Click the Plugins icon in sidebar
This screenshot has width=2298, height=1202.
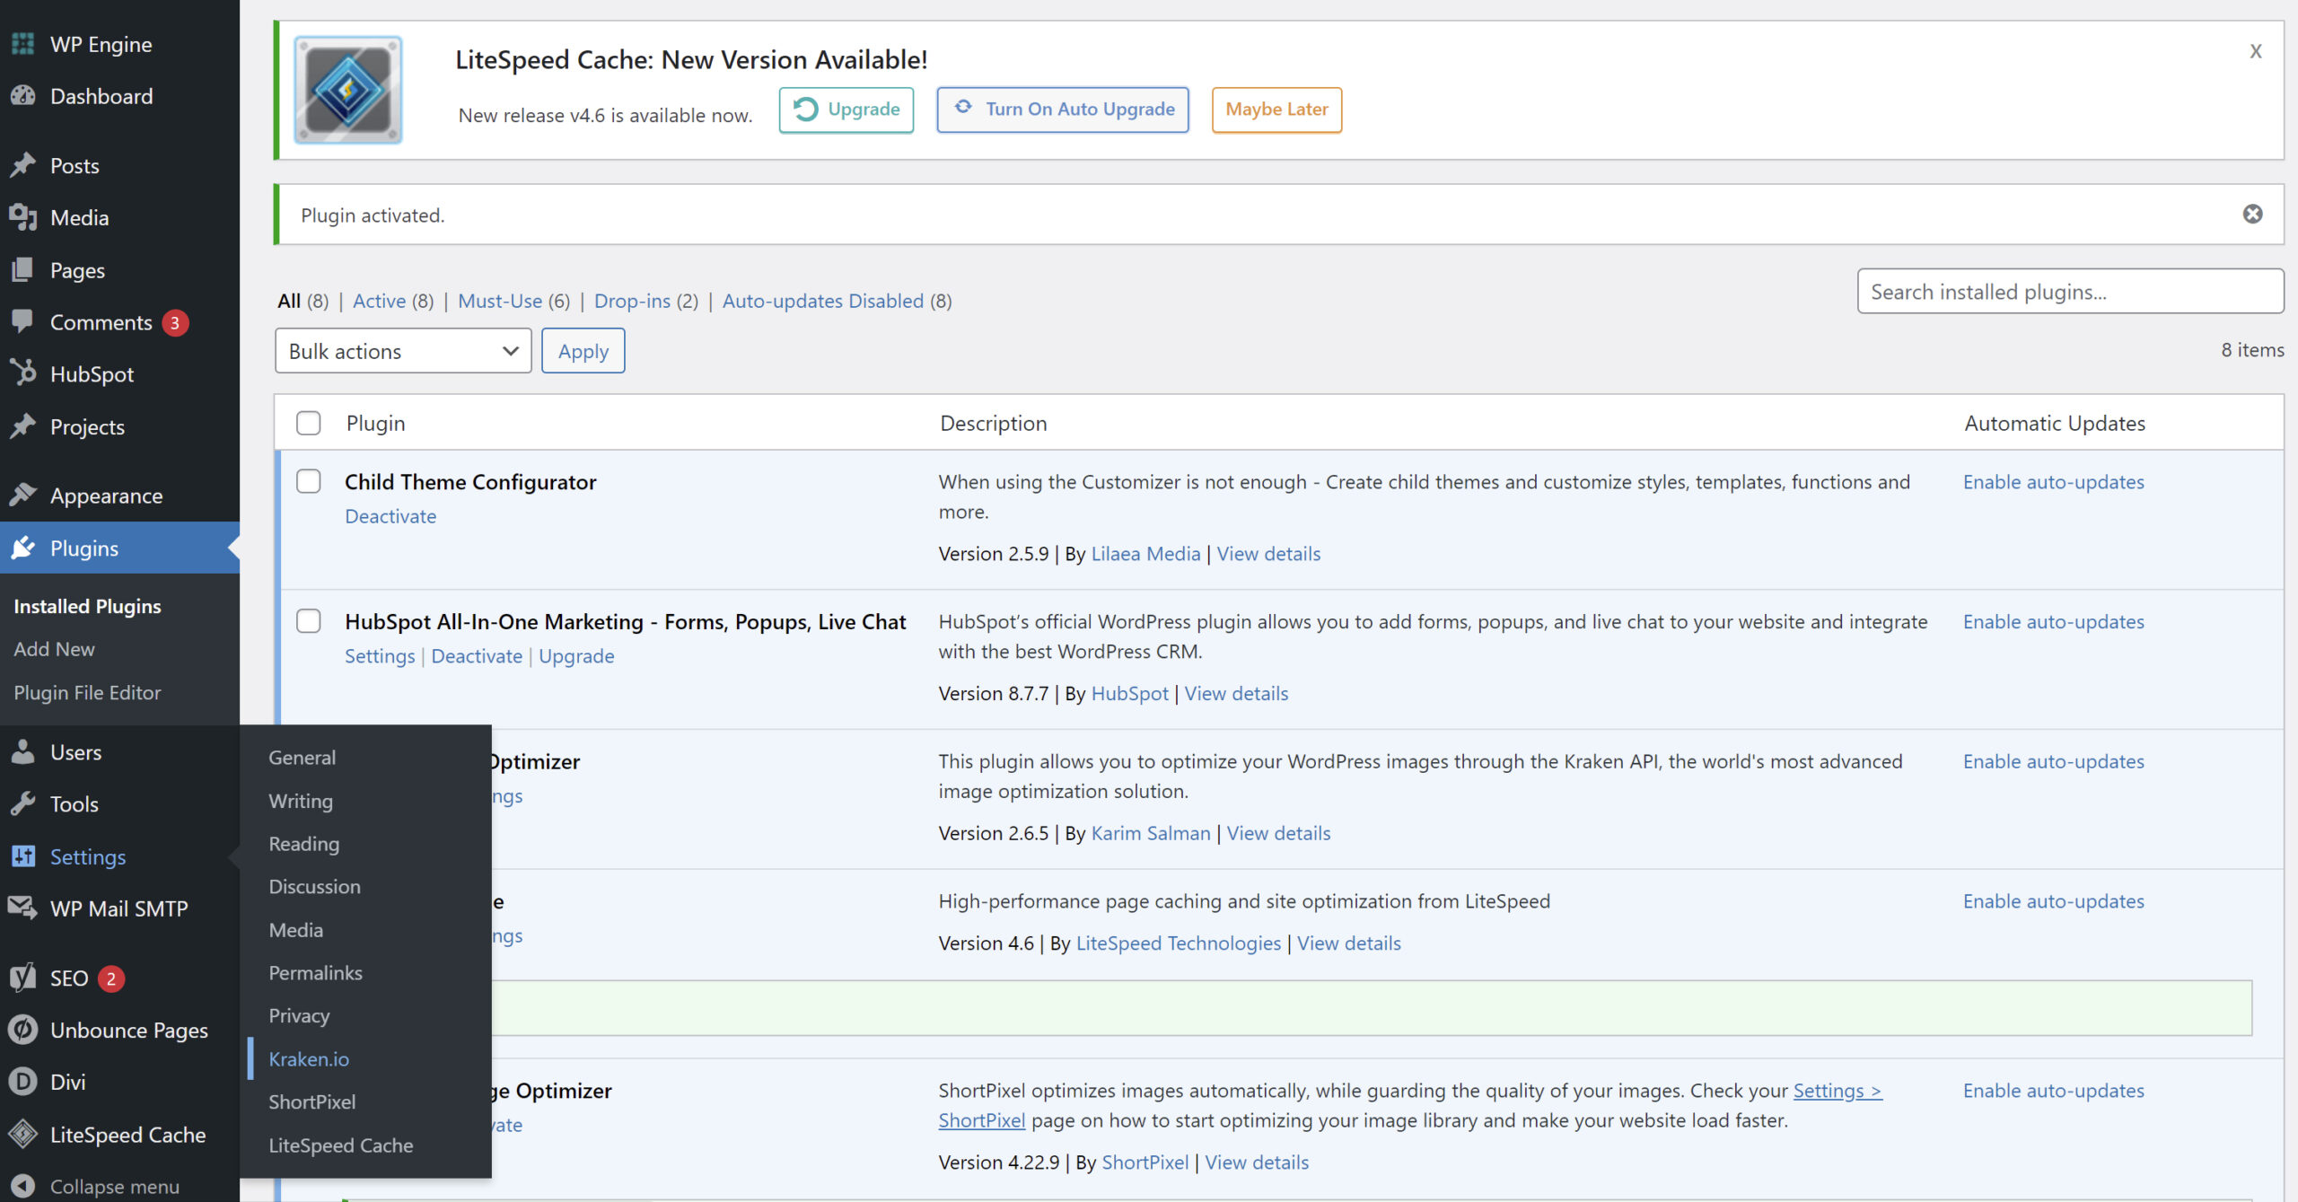coord(26,547)
